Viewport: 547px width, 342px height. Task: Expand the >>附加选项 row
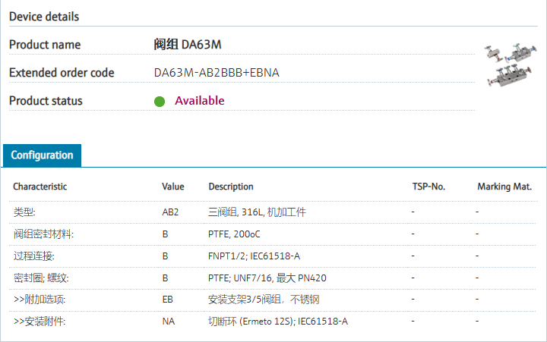pyautogui.click(x=39, y=300)
